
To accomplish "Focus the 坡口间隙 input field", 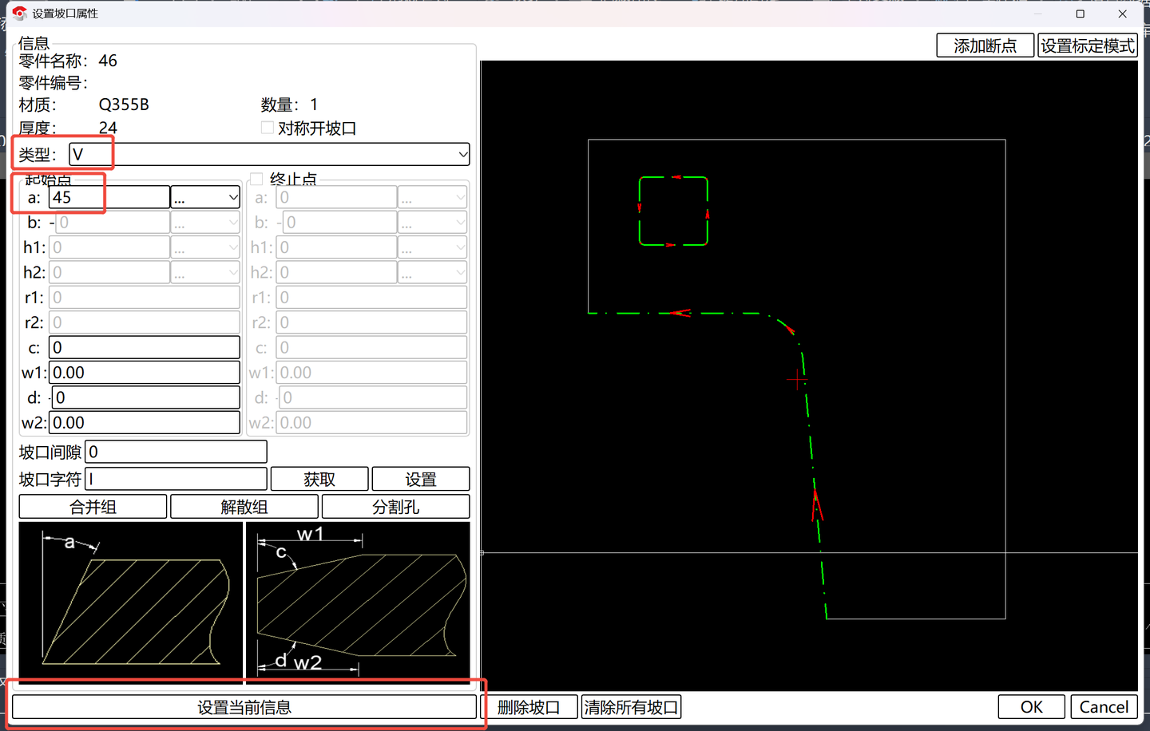I will (x=176, y=452).
